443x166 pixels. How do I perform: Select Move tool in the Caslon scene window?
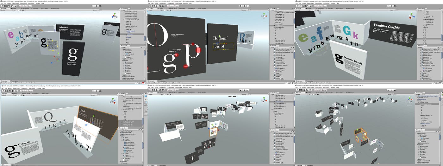click(x=7, y=91)
